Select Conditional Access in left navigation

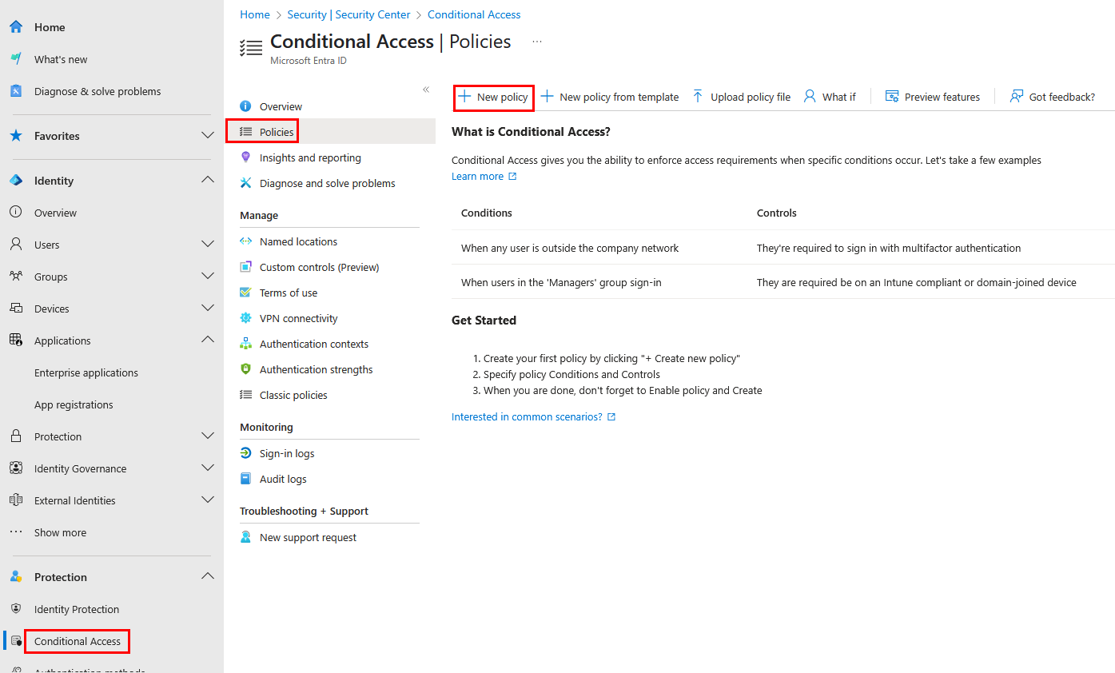point(78,641)
